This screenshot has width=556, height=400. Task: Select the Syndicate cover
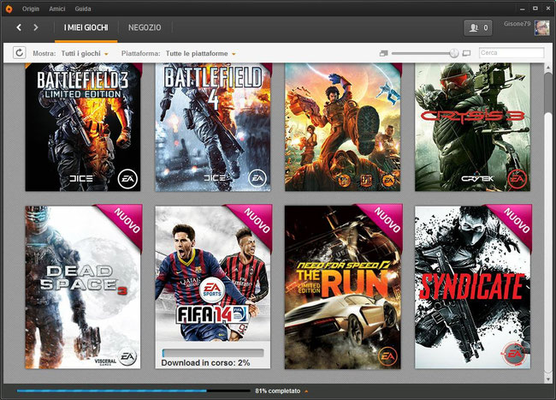point(473,287)
